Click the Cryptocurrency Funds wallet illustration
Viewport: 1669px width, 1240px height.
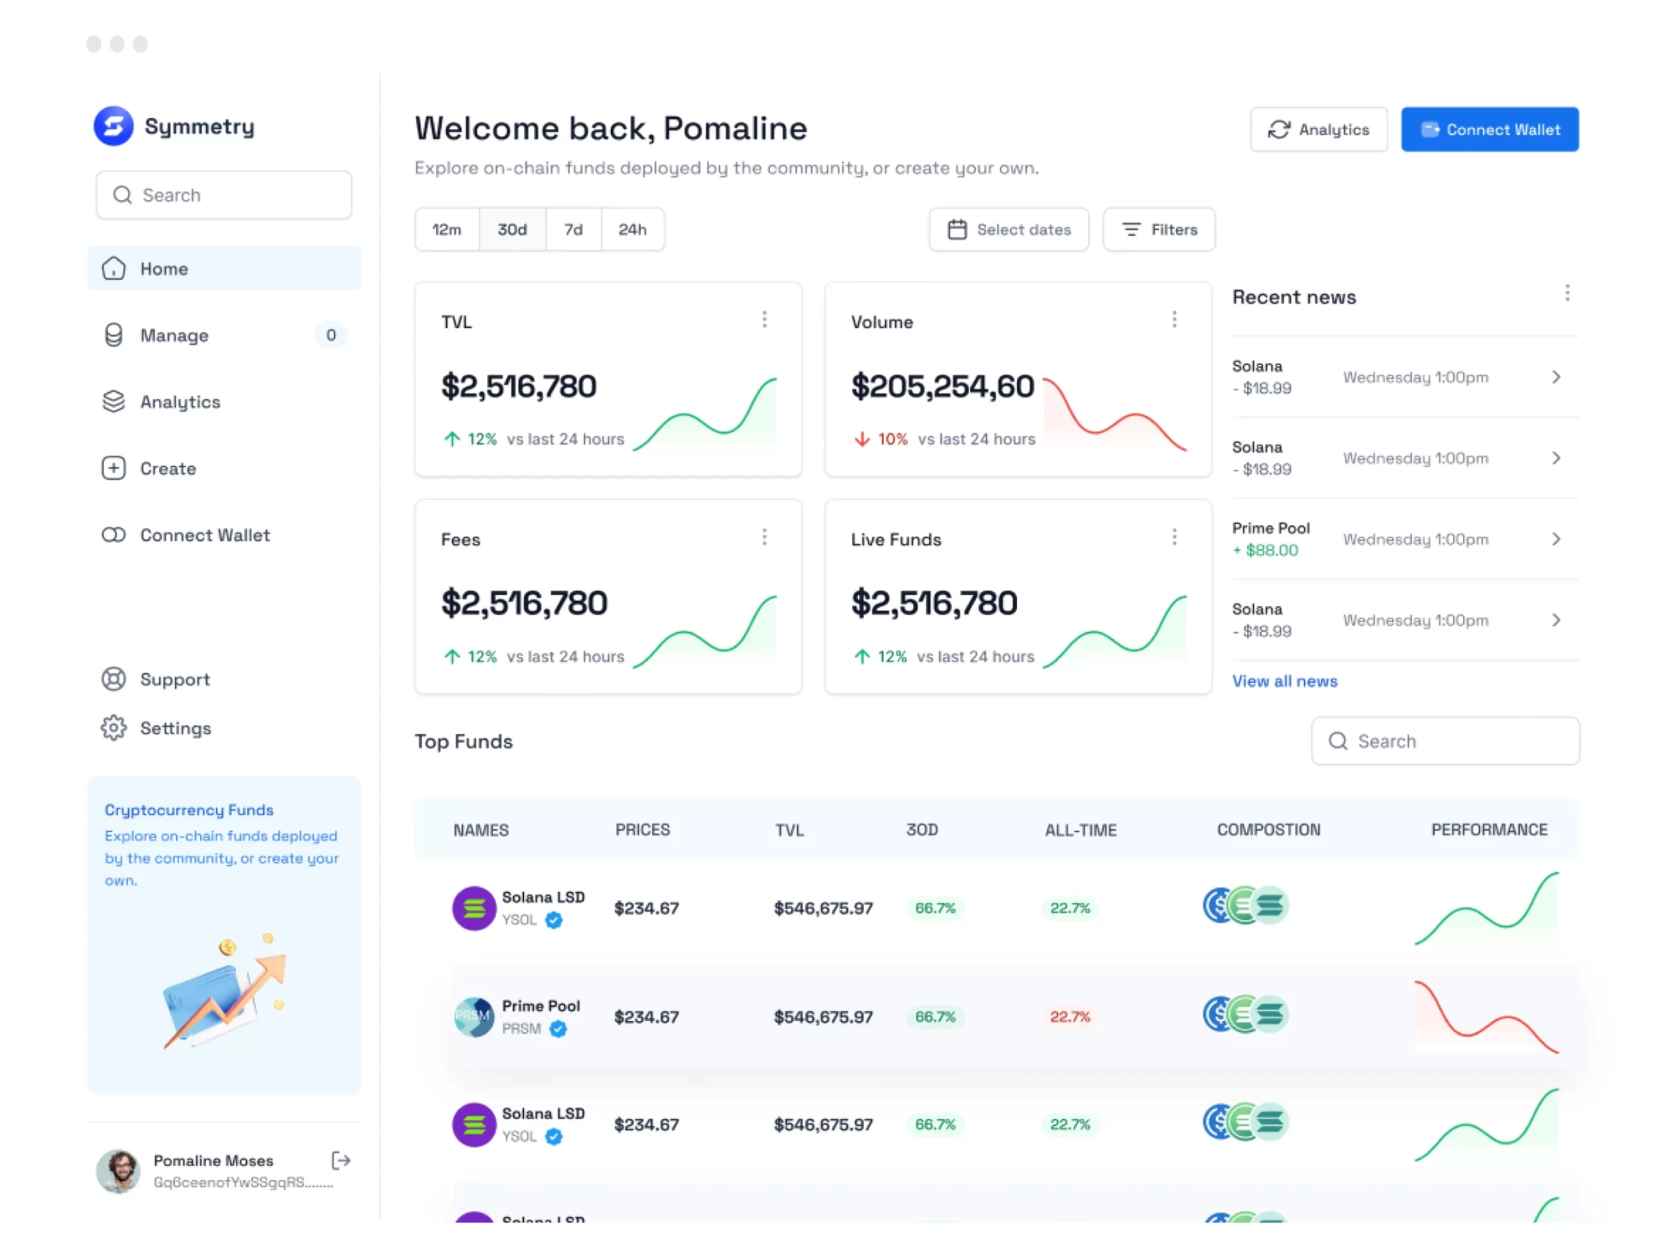tap(224, 992)
